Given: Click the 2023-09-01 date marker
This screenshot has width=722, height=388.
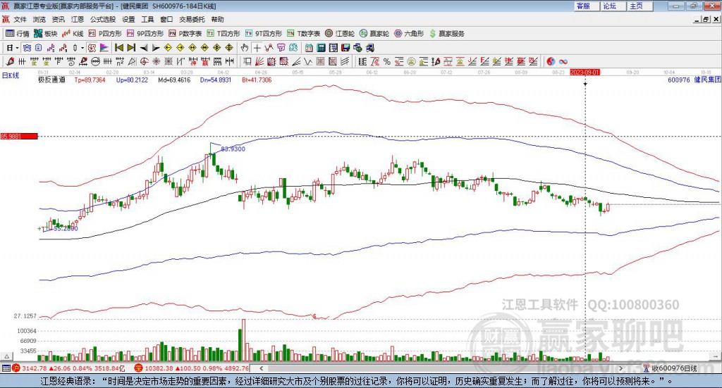Looking at the screenshot, I should coord(585,72).
